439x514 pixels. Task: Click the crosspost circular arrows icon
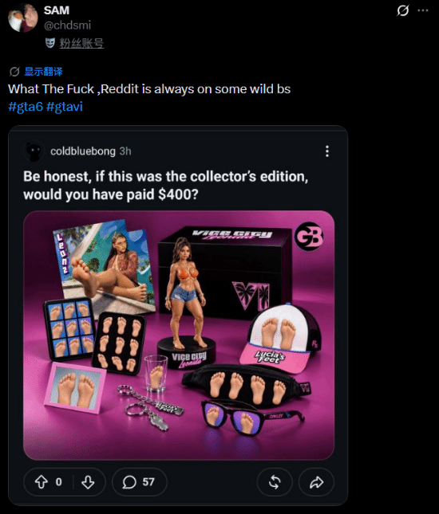point(275,482)
